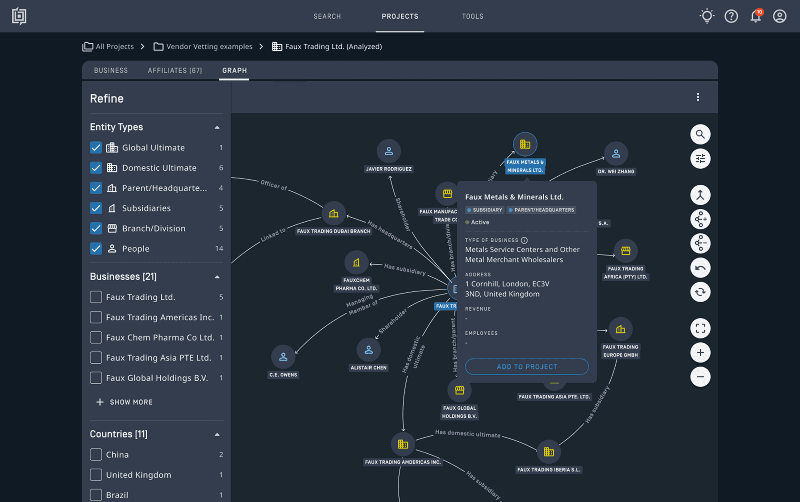The height and width of the screenshot is (502, 800).
Task: Open the notifications bell
Action: [x=755, y=17]
